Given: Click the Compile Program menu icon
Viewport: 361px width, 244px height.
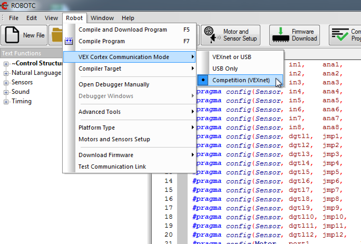Looking at the screenshot, I should point(69,41).
